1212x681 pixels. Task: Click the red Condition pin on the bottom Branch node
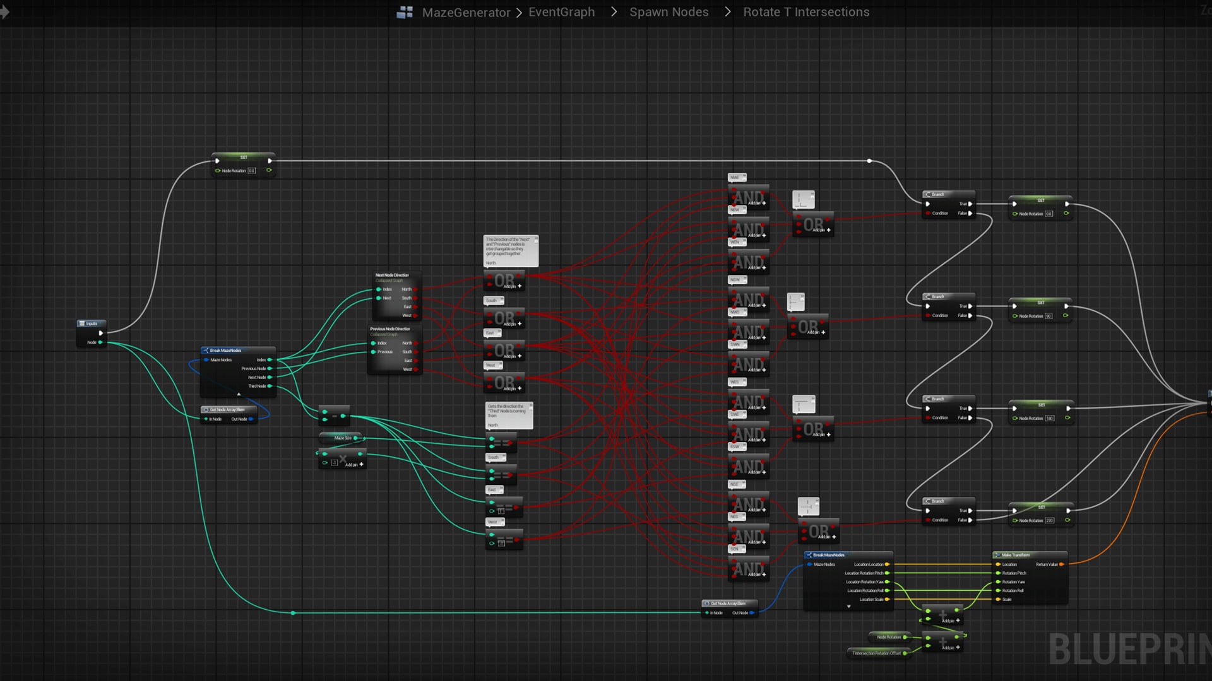coord(928,520)
